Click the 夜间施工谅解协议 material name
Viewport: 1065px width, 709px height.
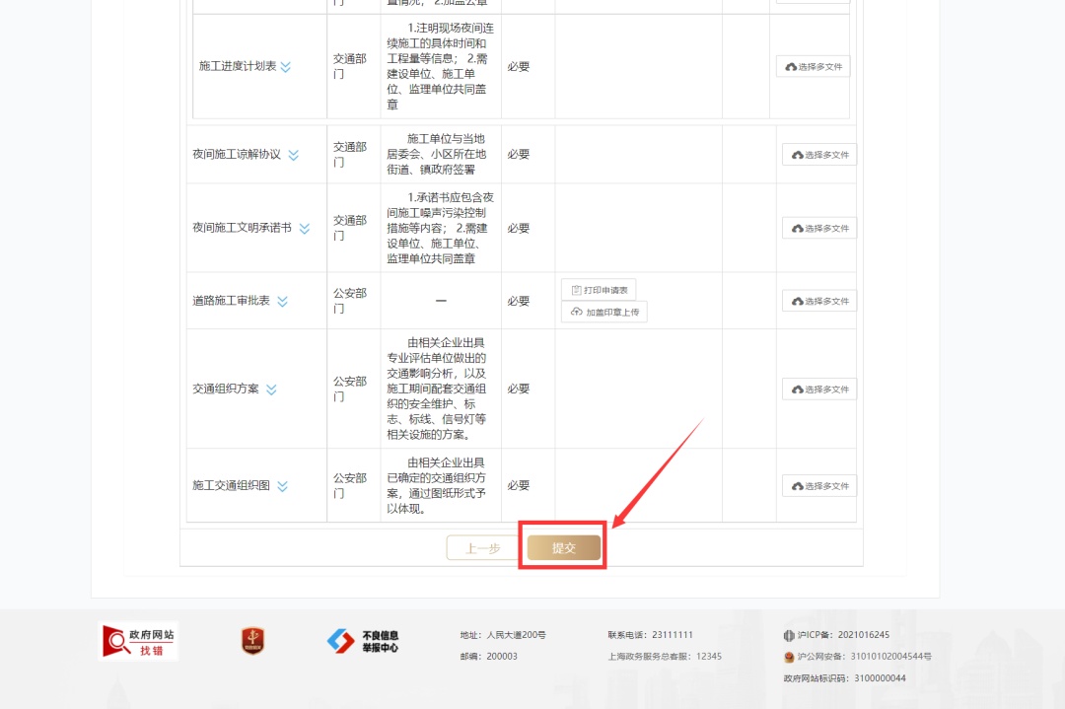[237, 154]
